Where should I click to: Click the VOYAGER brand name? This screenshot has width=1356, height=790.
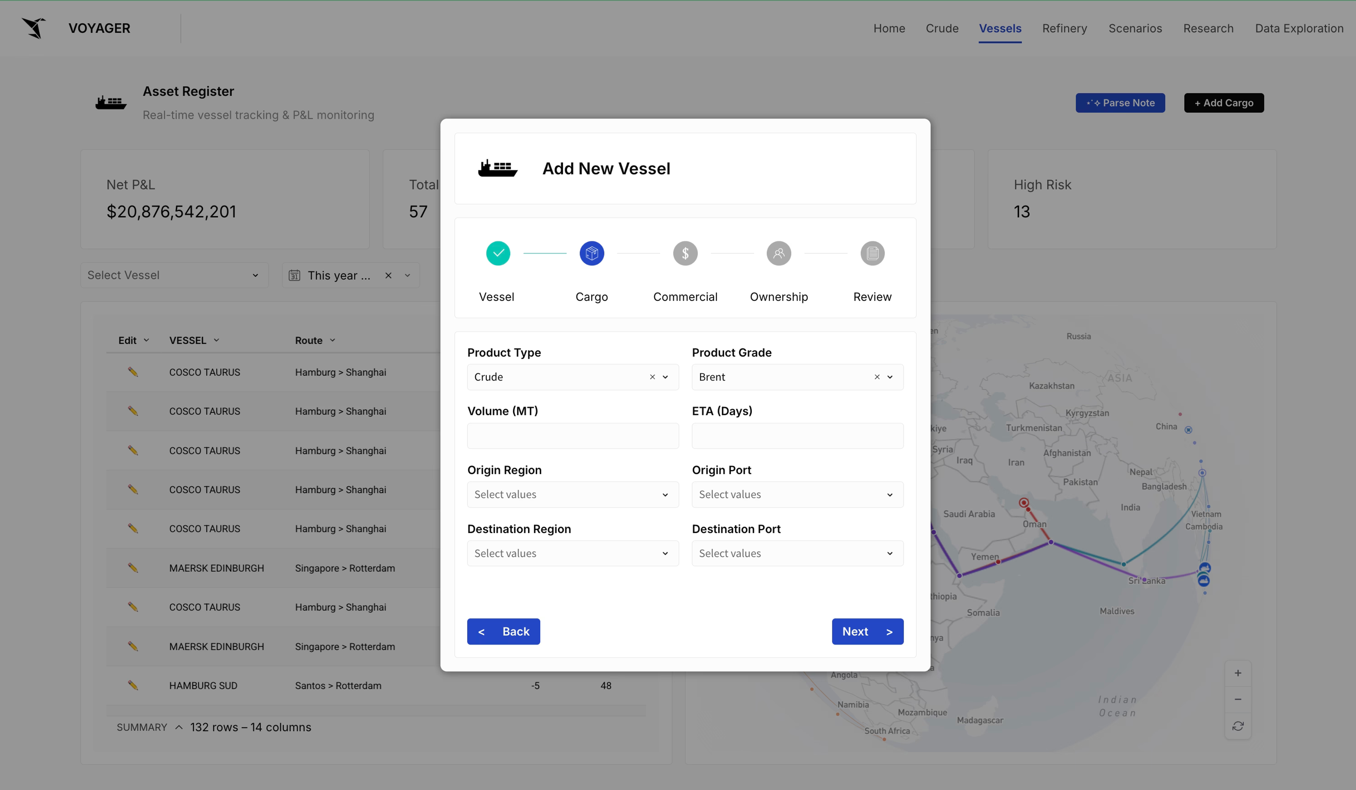pyautogui.click(x=99, y=28)
